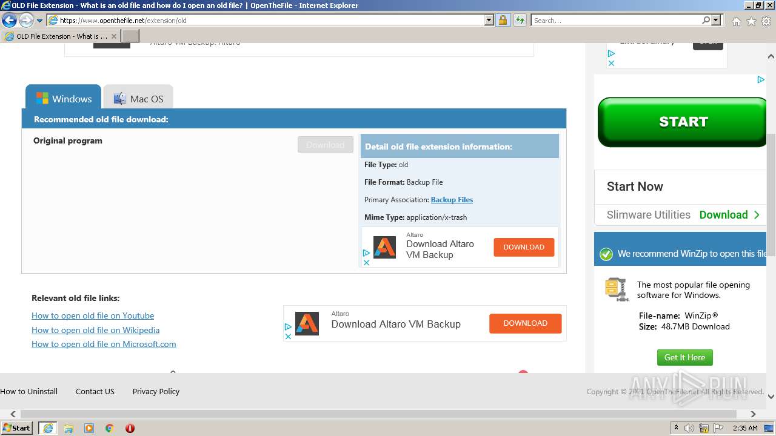The height and width of the screenshot is (436, 776).
Task: Expand the address bar autocomplete dropdown
Action: [x=489, y=21]
